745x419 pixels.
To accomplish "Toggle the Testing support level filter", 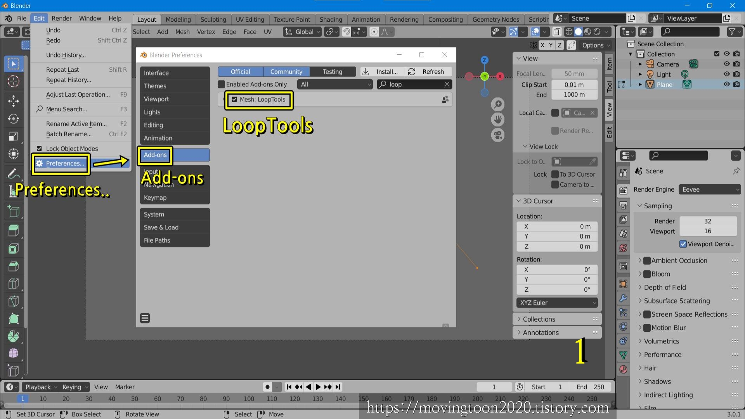I will point(333,72).
